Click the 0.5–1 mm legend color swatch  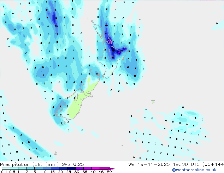coord(14,168)
